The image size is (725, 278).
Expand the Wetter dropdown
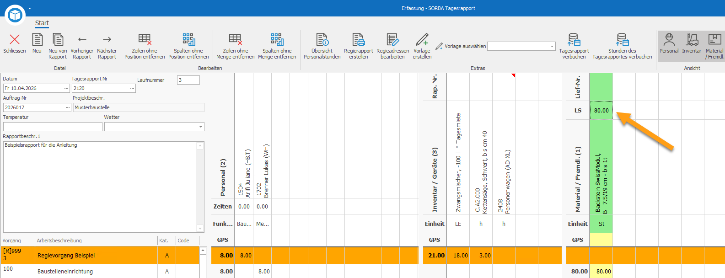[200, 127]
